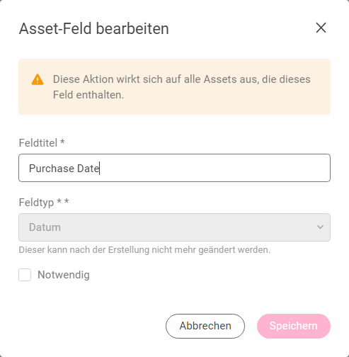Close the Asset-Feld bearbeiten dialog

point(321,28)
